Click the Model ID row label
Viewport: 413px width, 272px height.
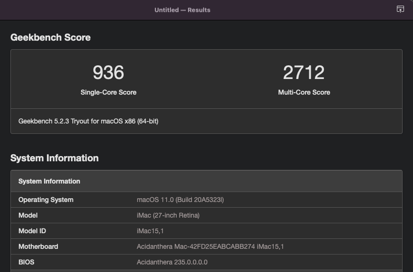coord(32,231)
